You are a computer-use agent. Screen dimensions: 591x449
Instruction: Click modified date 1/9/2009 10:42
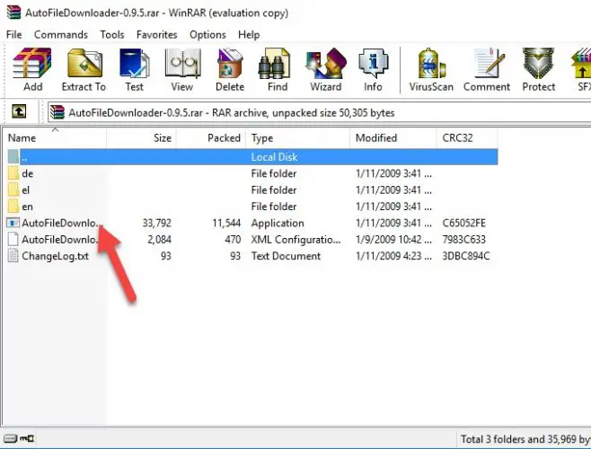393,240
